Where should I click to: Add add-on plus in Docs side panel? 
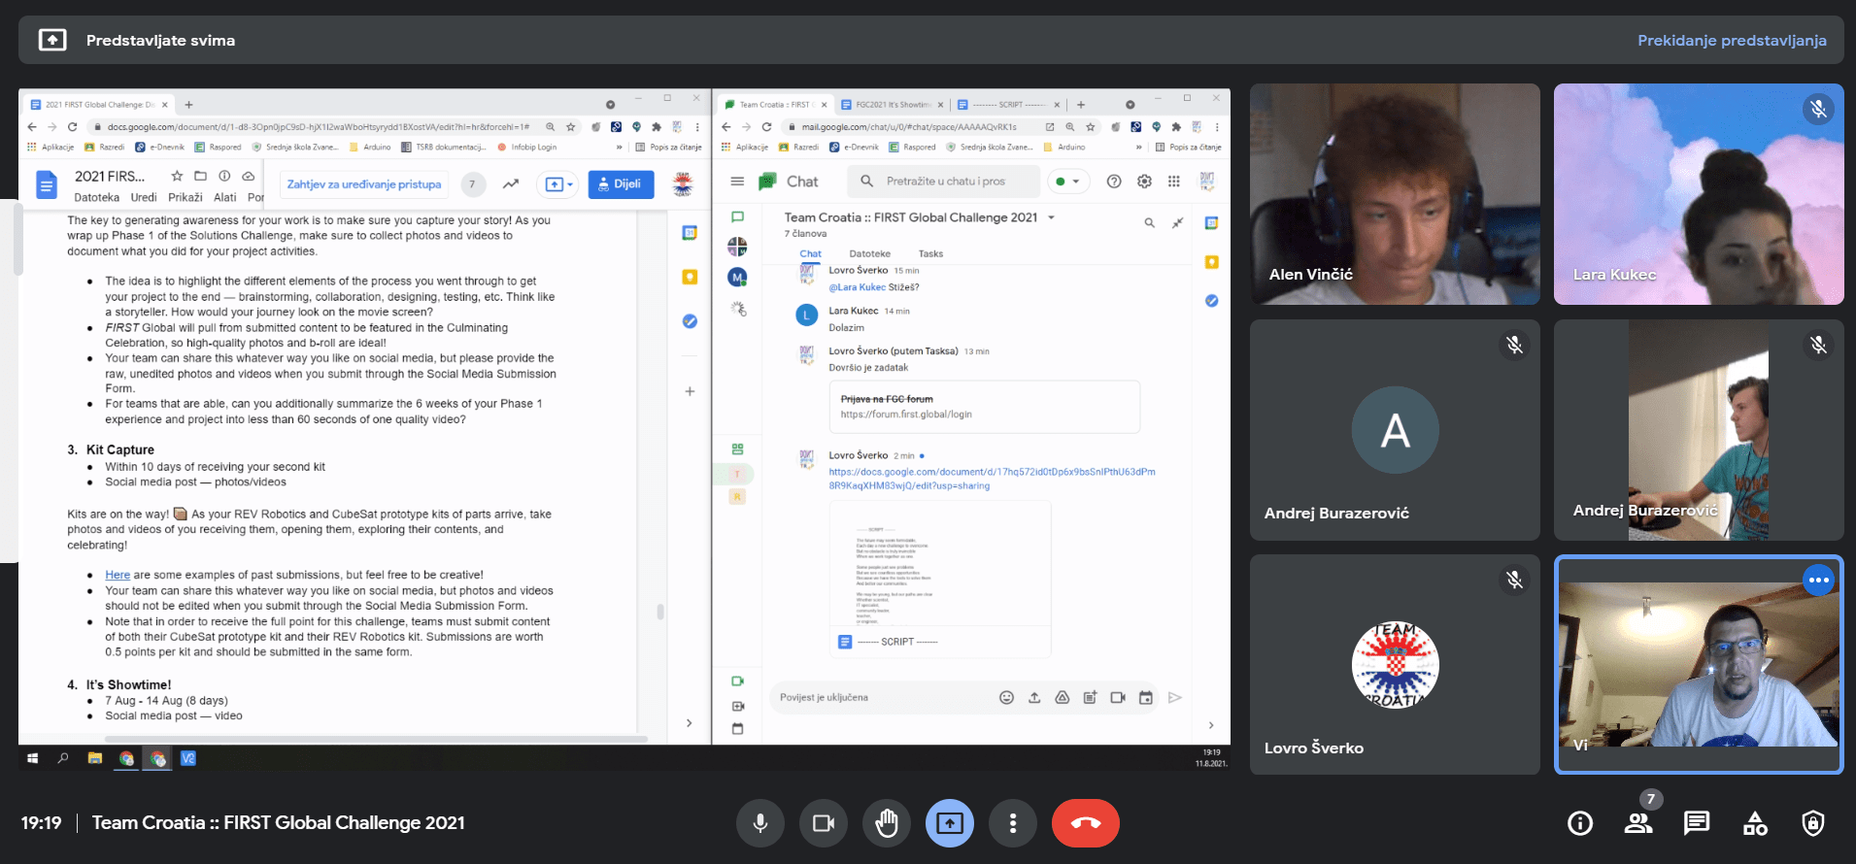(x=690, y=391)
